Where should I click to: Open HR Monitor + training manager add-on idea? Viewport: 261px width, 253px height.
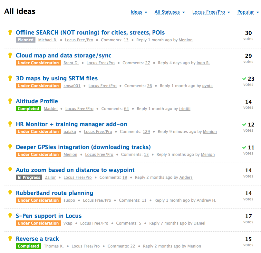coord(71,124)
